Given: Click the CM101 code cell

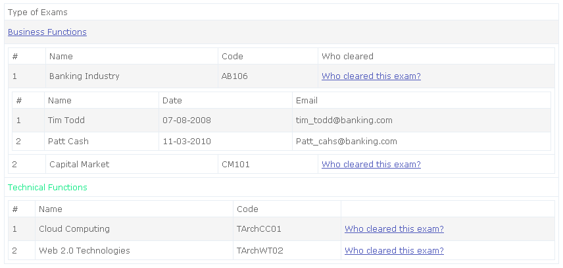Looking at the screenshot, I should click(268, 164).
